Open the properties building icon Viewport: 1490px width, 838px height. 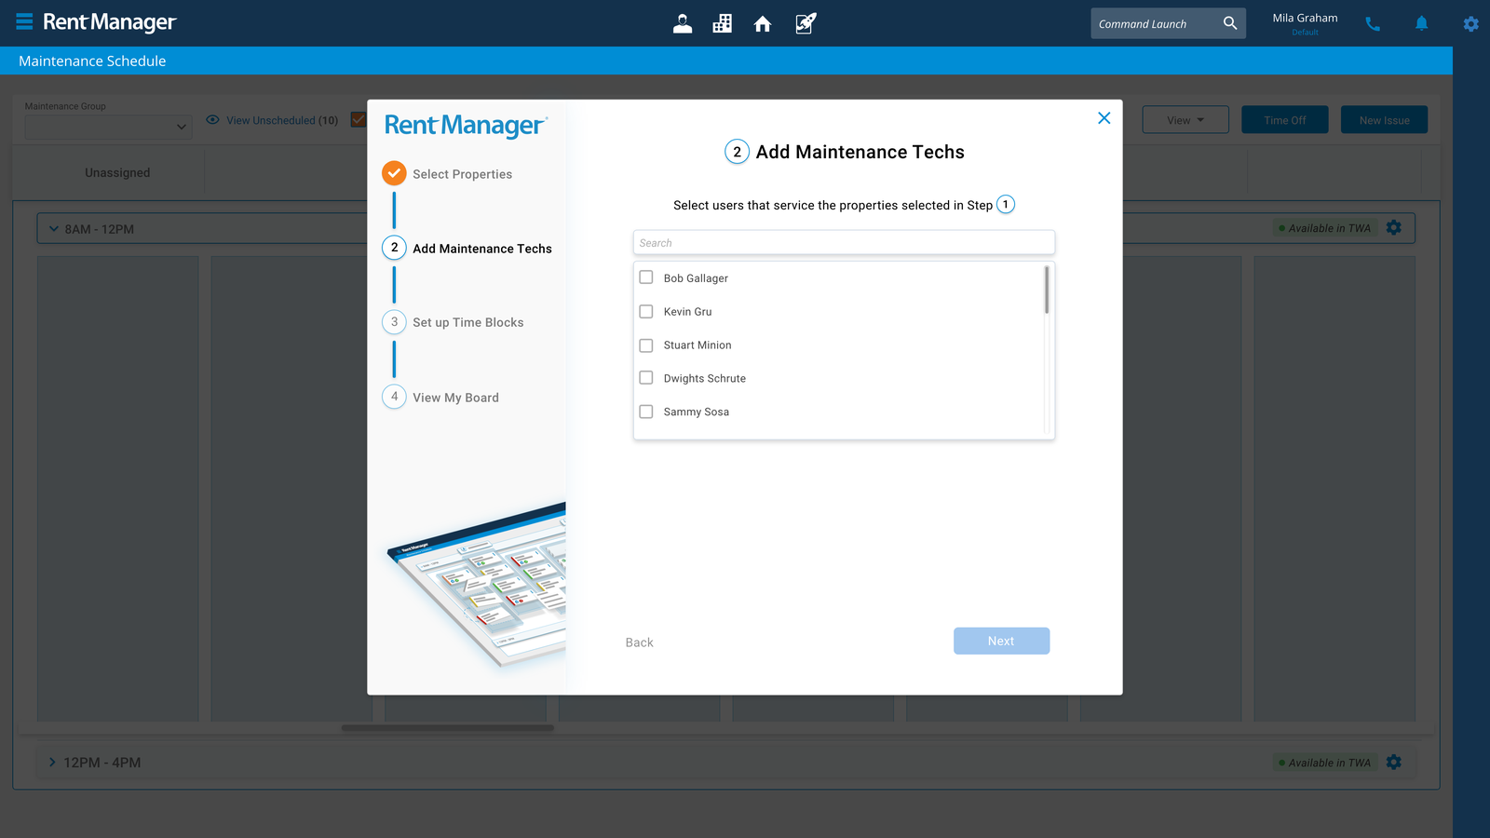click(x=723, y=23)
